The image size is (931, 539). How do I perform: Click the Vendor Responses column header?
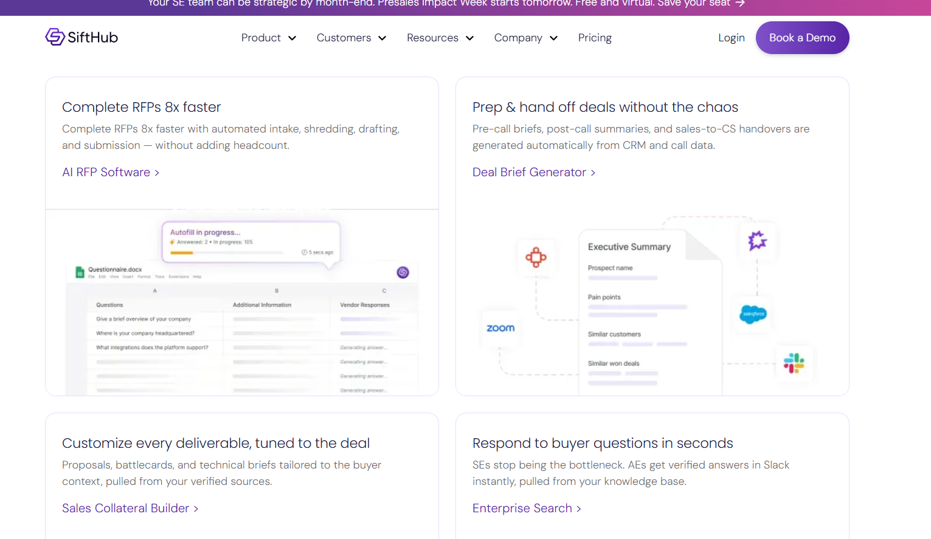[365, 305]
